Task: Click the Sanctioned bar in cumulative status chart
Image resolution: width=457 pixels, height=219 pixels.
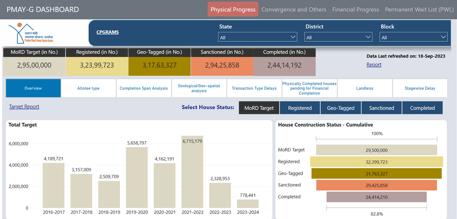Action: click(377, 185)
